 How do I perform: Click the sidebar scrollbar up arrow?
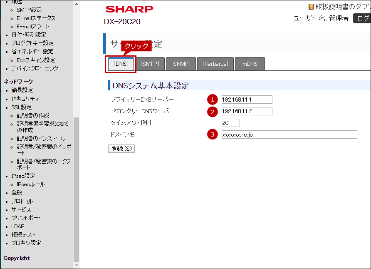point(76,4)
